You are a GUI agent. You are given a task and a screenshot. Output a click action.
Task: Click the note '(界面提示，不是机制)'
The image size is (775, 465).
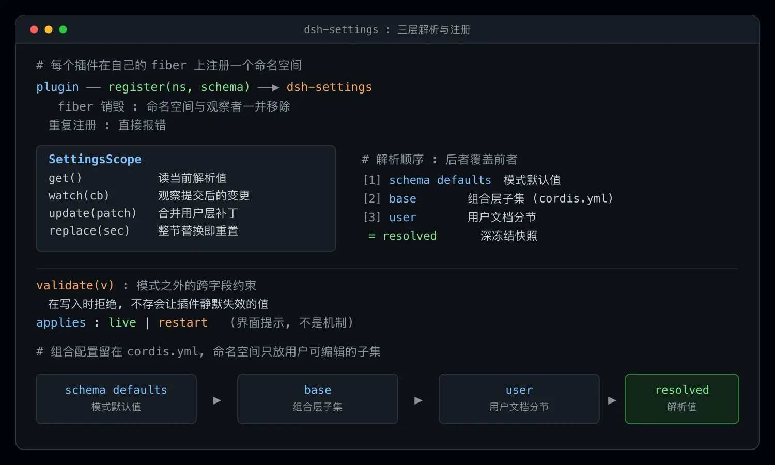(292, 323)
